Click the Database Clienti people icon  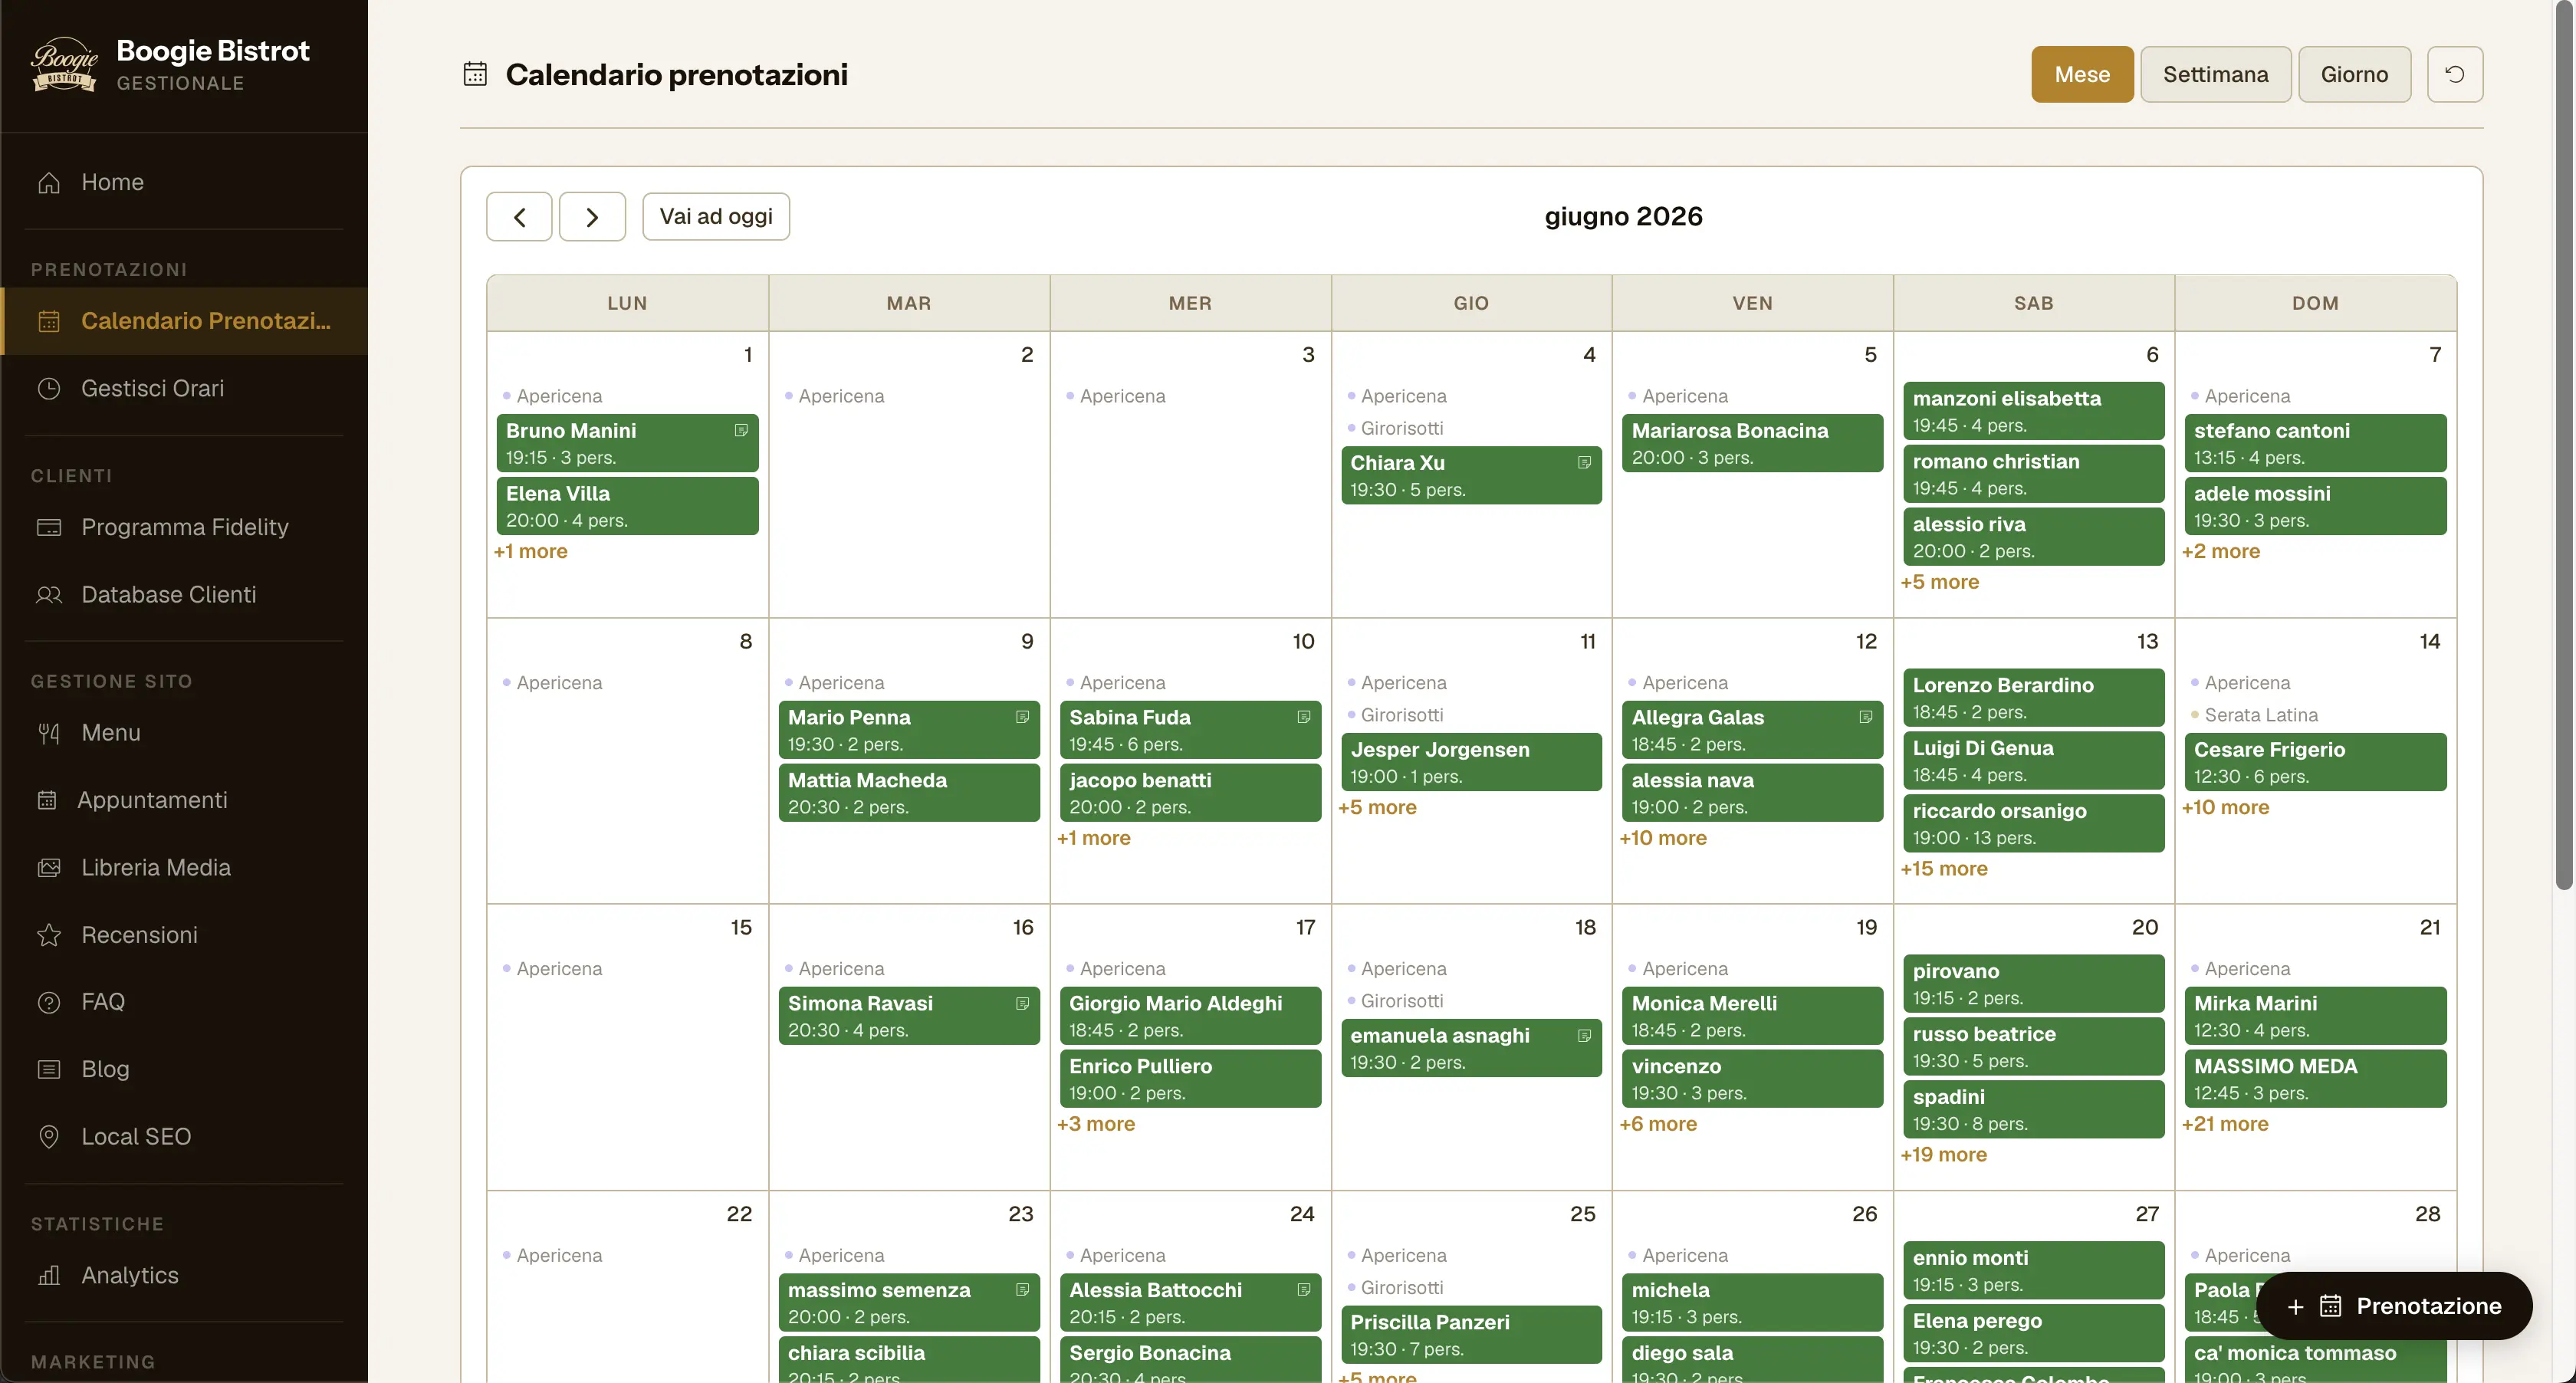[x=49, y=595]
